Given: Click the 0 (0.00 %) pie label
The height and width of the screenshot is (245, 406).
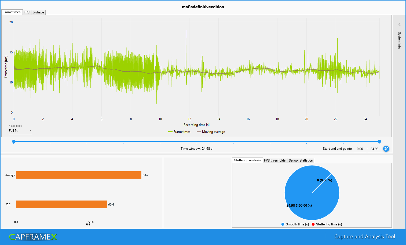Looking at the screenshot, I should (x=324, y=180).
